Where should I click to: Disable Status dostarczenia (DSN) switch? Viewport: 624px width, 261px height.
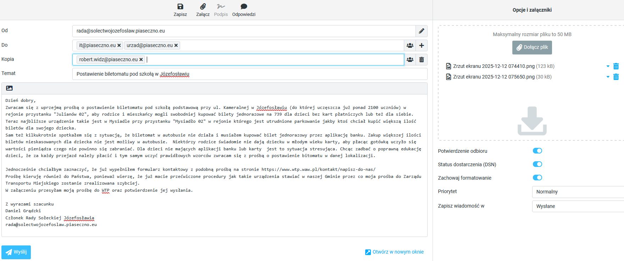[537, 164]
